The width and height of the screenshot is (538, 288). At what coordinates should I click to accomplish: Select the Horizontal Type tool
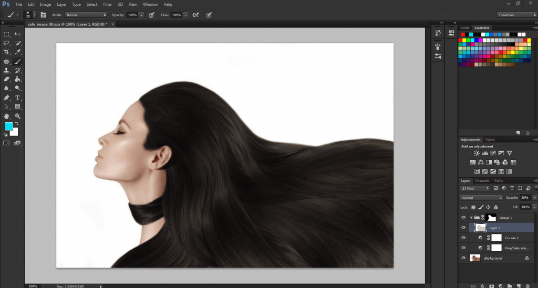point(17,98)
